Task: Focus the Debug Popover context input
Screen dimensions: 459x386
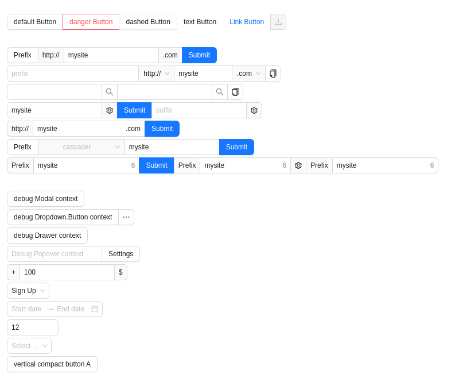Action: click(55, 254)
